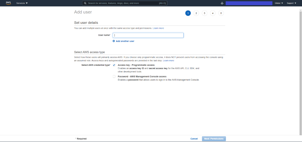This screenshot has width=302, height=142.
Task: Jump to wizard step 3
Action: (x=204, y=13)
